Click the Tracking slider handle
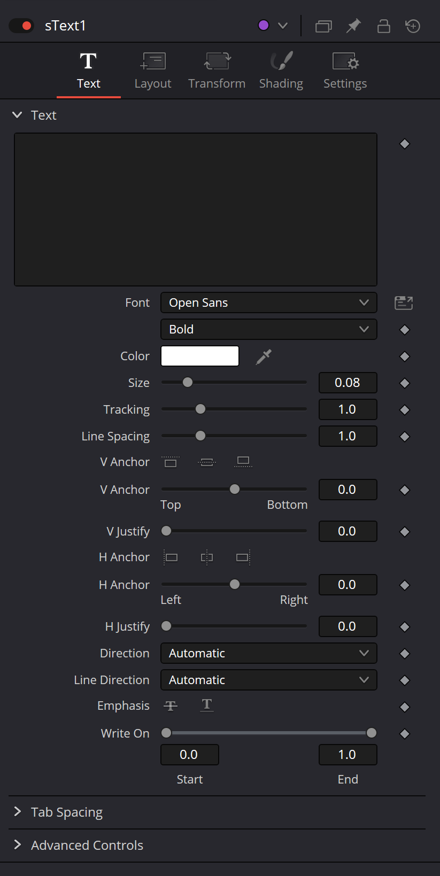 (x=200, y=409)
